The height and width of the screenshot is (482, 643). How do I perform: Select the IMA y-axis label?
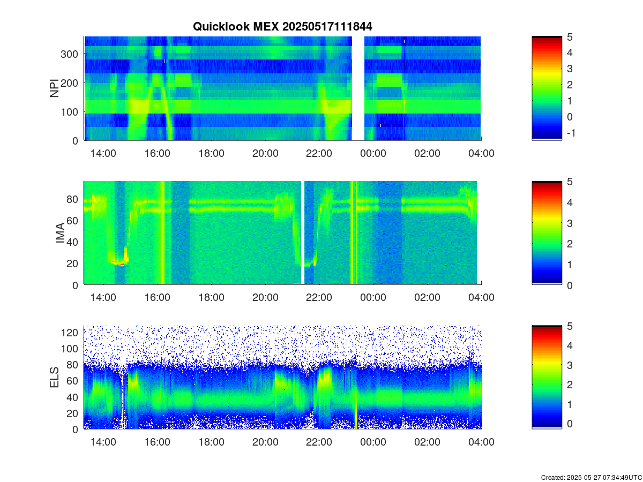pos(60,234)
